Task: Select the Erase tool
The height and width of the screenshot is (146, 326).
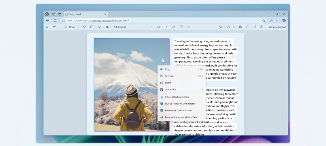Action: coord(84,27)
